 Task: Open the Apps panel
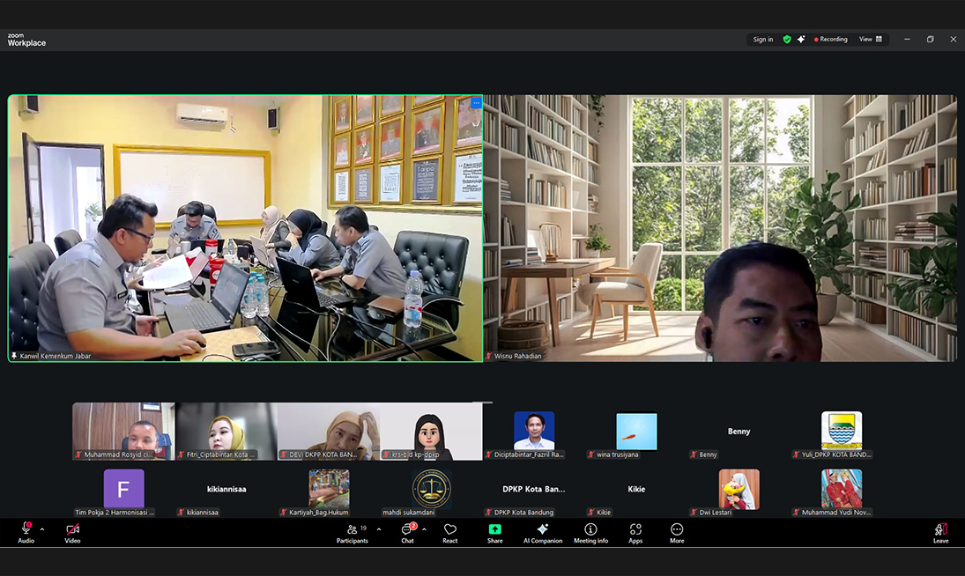(635, 532)
